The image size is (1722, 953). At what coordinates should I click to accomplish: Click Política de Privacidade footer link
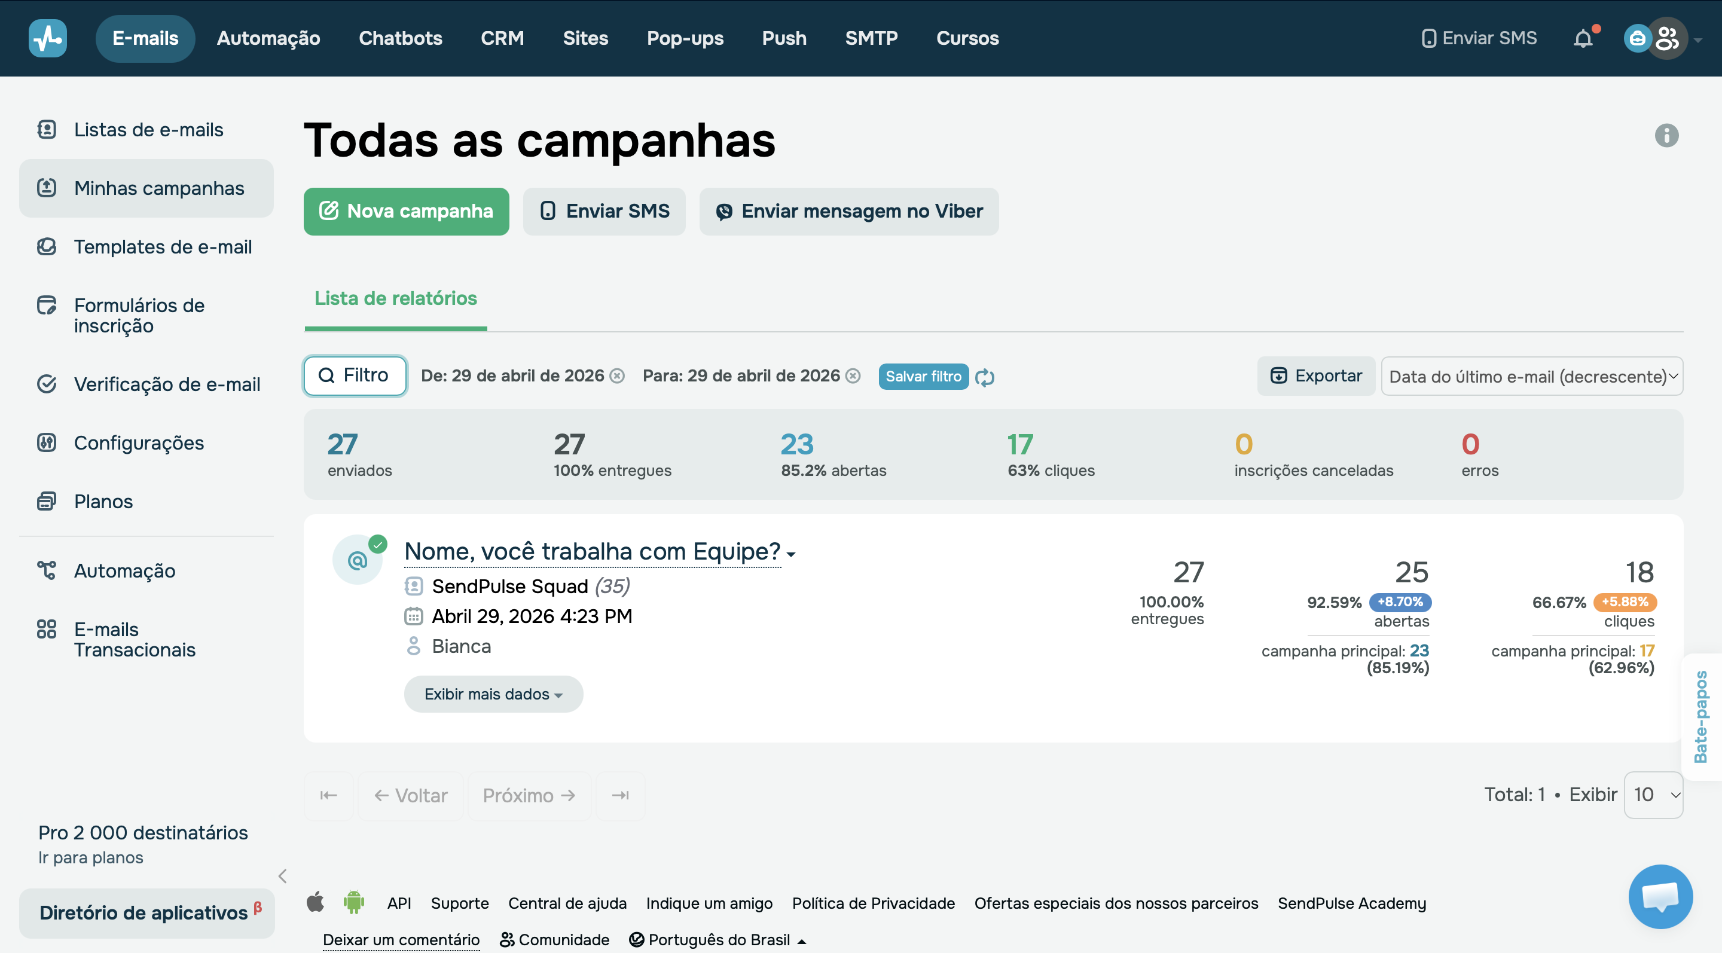pos(873,903)
